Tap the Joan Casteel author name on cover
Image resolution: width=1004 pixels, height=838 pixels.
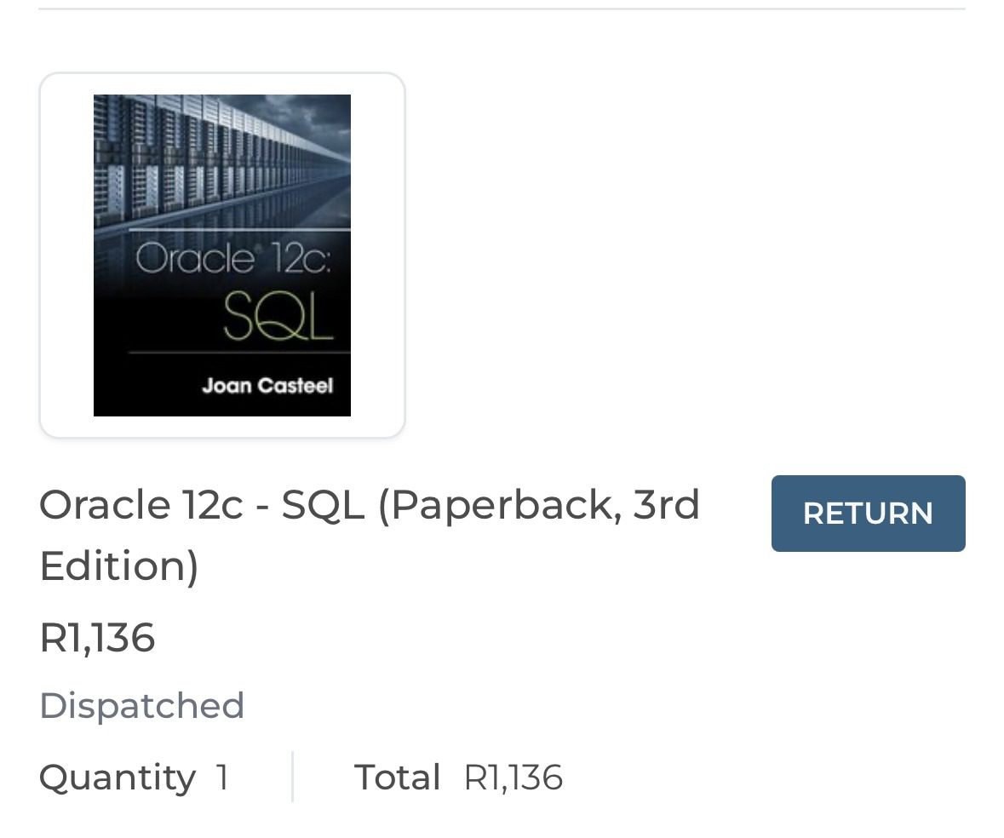267,386
